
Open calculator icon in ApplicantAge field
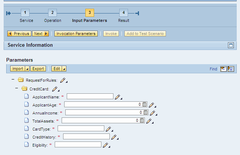click(144, 105)
